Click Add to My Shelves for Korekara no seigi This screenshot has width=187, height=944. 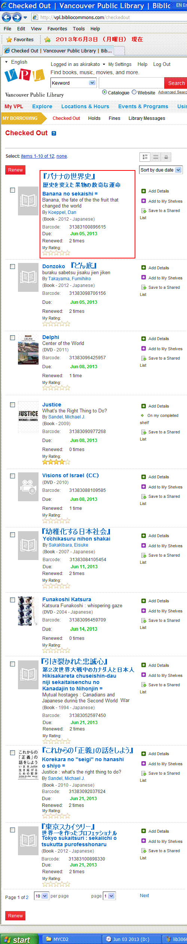(x=162, y=764)
